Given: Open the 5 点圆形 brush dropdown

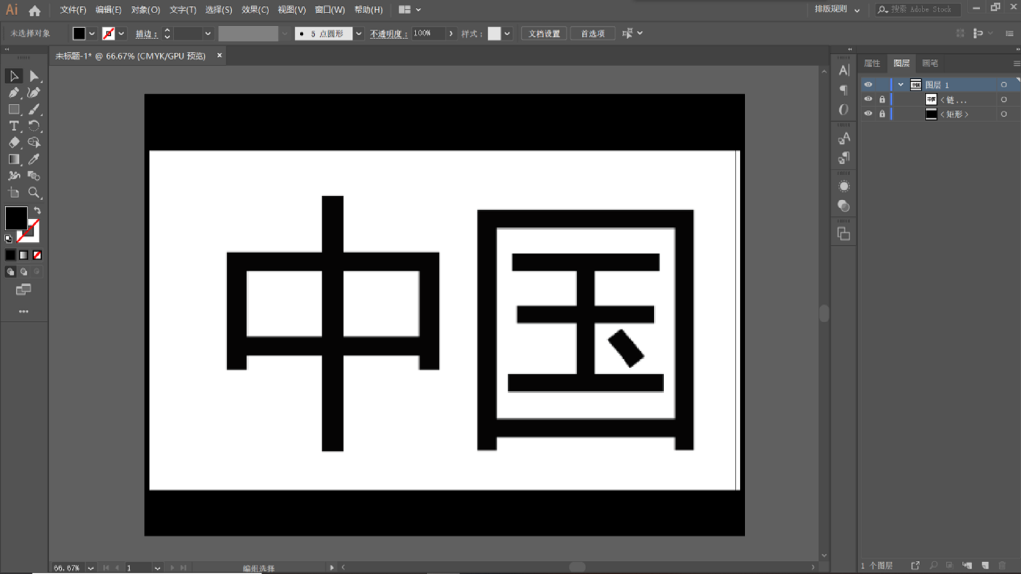Looking at the screenshot, I should (x=359, y=33).
